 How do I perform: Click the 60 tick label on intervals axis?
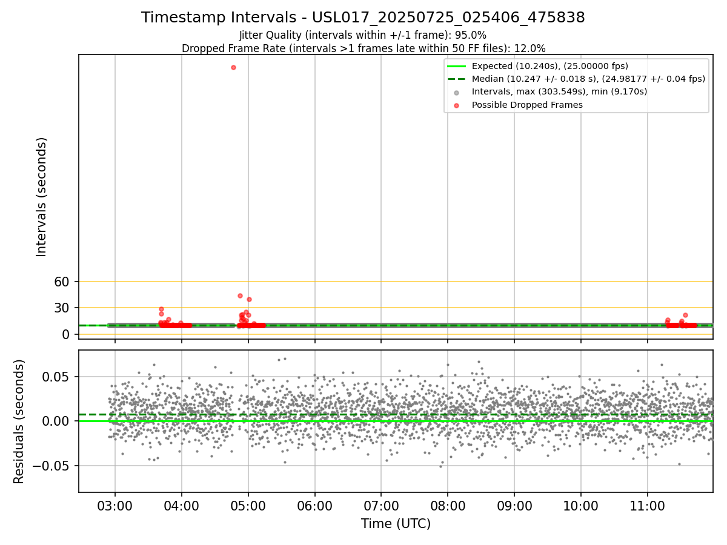tap(62, 282)
